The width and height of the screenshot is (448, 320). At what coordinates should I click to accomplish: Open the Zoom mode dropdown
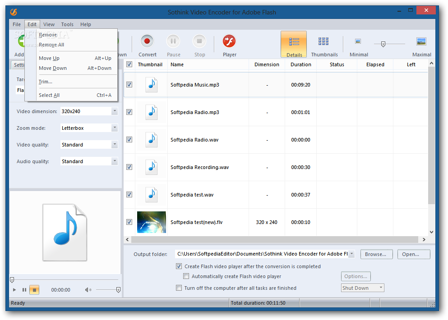pos(115,128)
